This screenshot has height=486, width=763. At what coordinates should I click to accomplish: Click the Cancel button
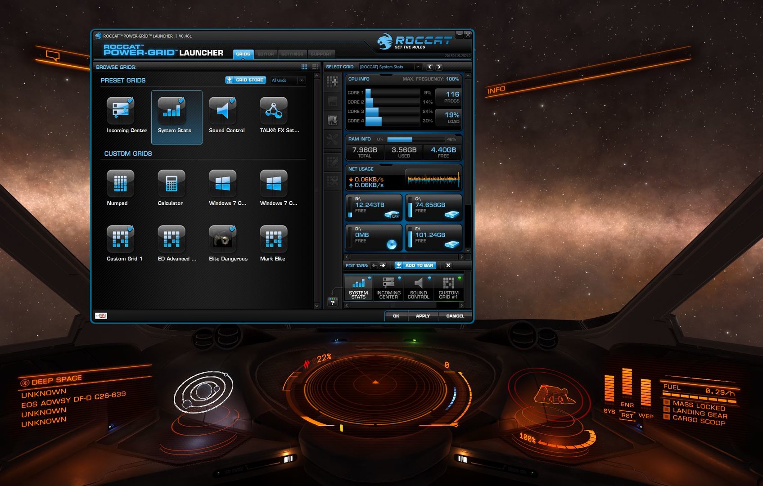(x=455, y=316)
